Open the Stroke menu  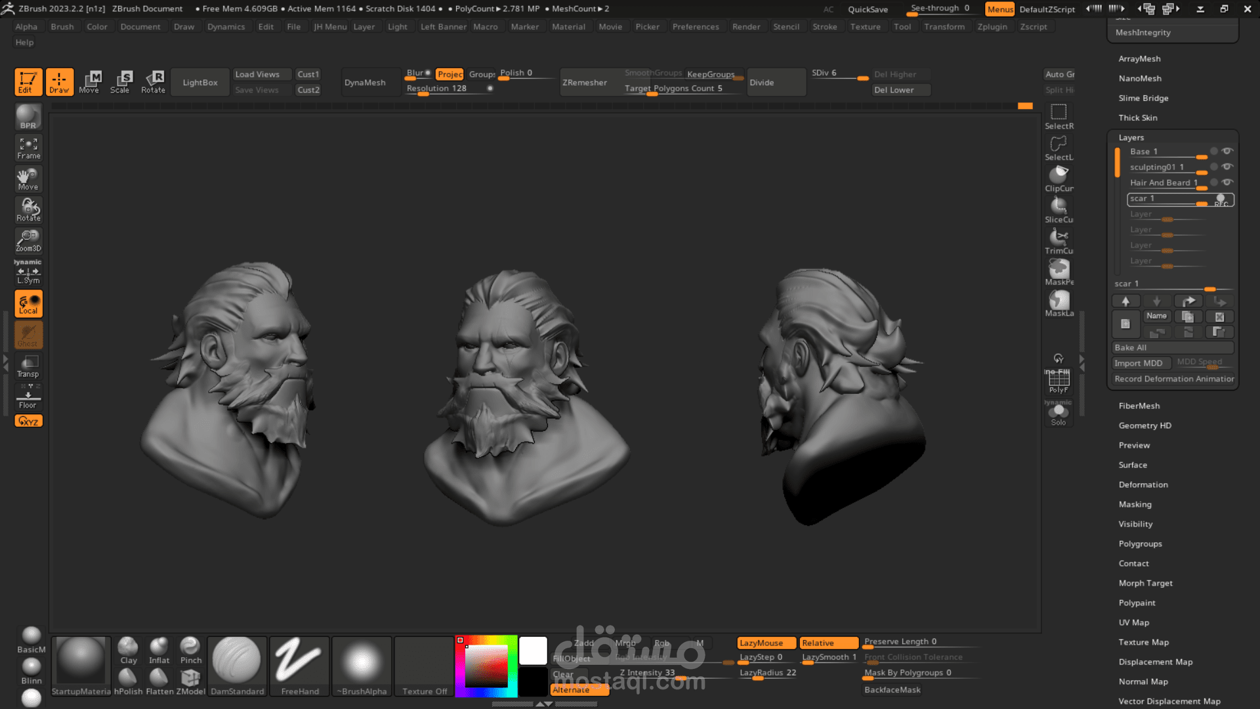824,27
